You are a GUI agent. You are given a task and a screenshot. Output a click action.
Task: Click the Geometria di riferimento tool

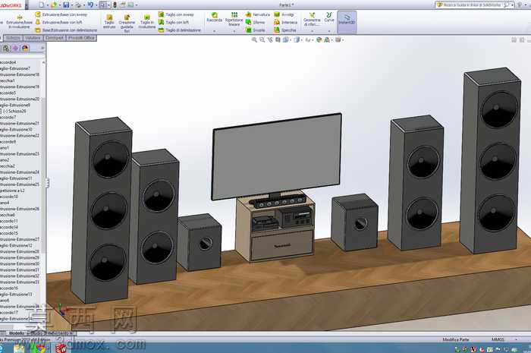(312, 19)
